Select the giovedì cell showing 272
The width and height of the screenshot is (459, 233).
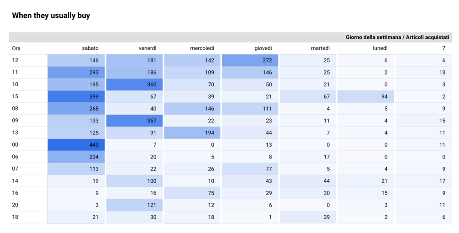pos(250,60)
